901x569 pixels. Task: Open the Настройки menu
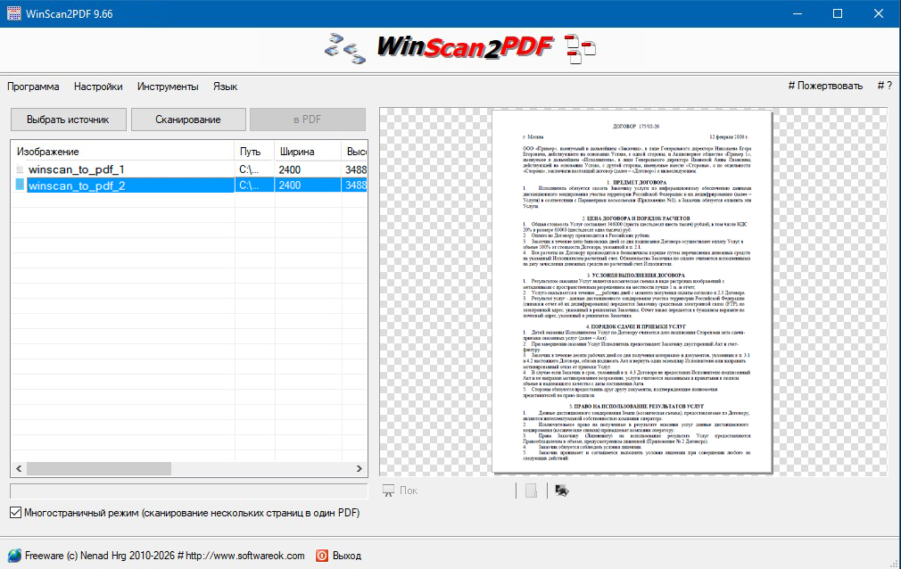(x=98, y=87)
